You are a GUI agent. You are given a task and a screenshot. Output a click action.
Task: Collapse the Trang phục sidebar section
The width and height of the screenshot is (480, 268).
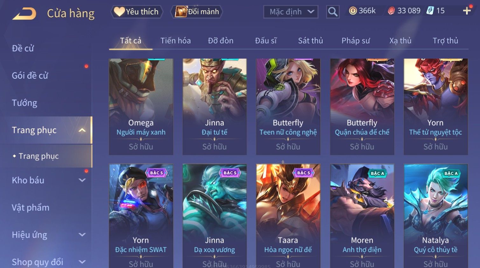tap(82, 130)
